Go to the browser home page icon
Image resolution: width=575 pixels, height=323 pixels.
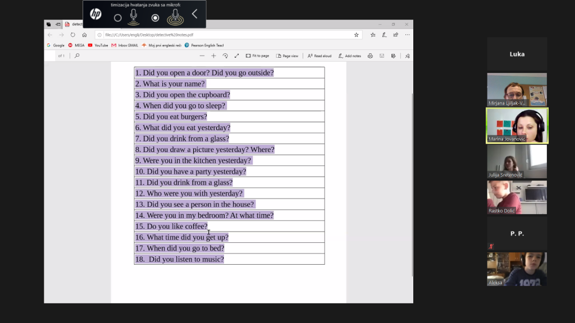[x=84, y=35]
